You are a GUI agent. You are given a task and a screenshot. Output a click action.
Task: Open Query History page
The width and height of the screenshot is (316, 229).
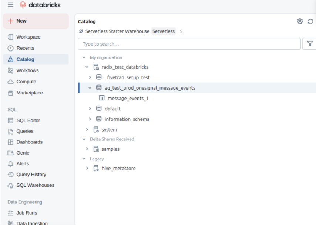tap(31, 174)
